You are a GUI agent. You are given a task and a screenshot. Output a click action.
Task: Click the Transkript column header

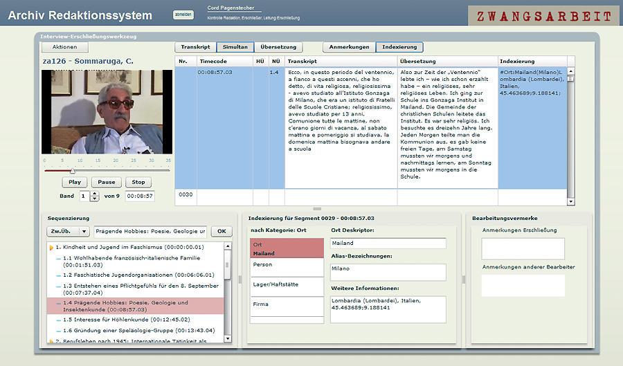point(341,61)
